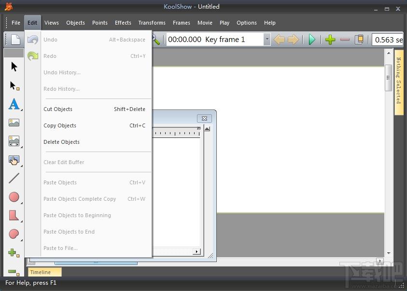Open the Objects menu
The width and height of the screenshot is (407, 291).
(75, 23)
